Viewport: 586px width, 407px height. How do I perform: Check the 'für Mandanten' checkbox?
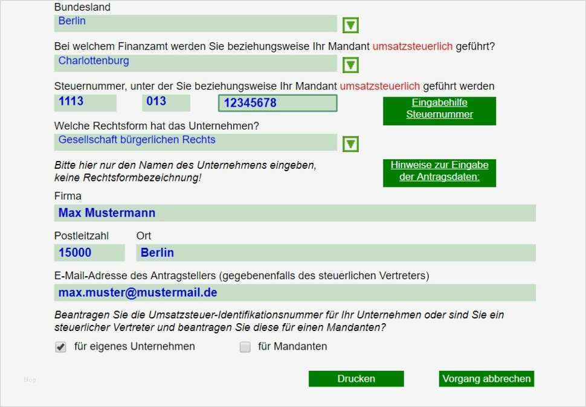click(x=245, y=347)
